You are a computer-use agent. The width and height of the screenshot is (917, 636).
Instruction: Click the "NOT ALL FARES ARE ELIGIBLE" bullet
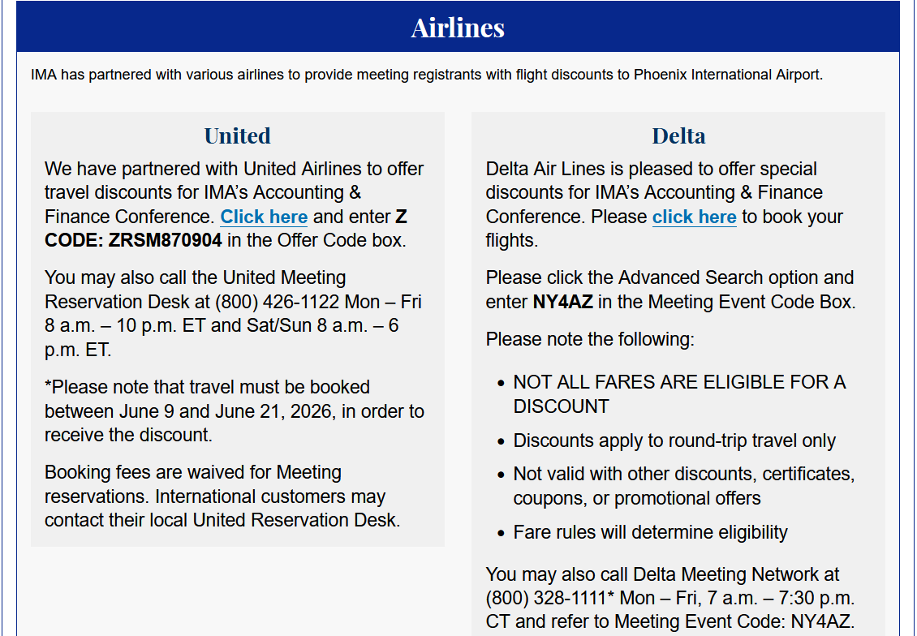click(x=679, y=394)
